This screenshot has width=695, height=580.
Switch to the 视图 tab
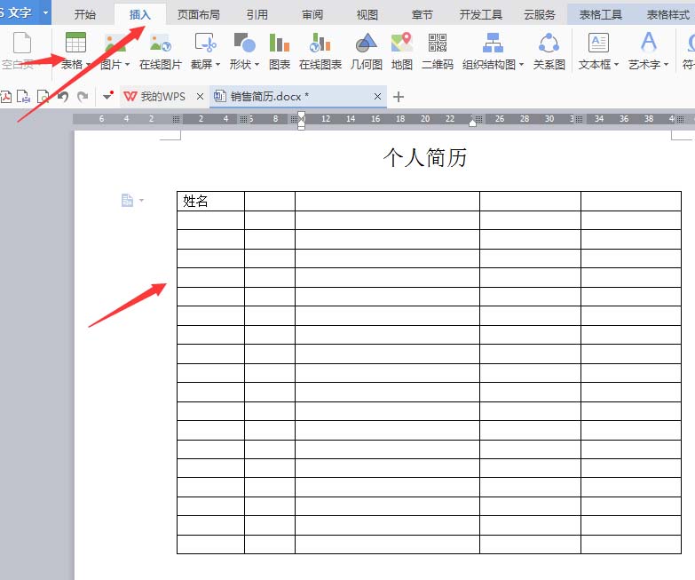tap(367, 14)
